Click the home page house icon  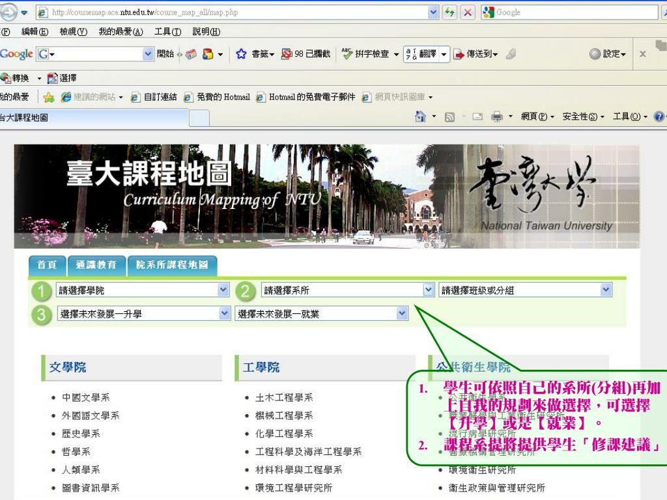(420, 117)
